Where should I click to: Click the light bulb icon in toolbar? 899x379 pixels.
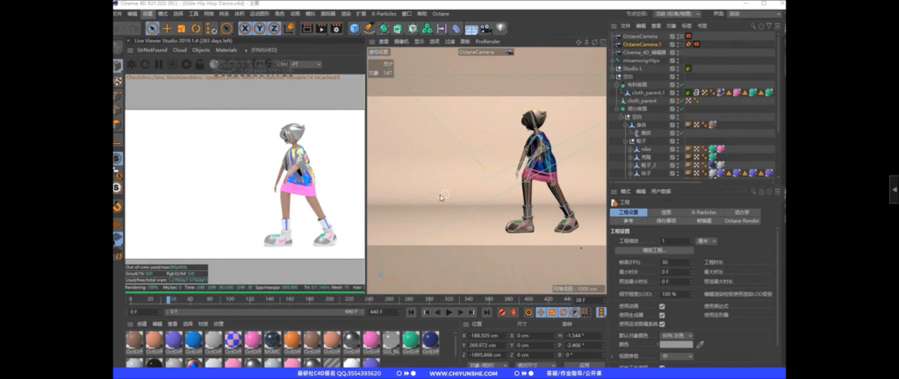point(500,29)
